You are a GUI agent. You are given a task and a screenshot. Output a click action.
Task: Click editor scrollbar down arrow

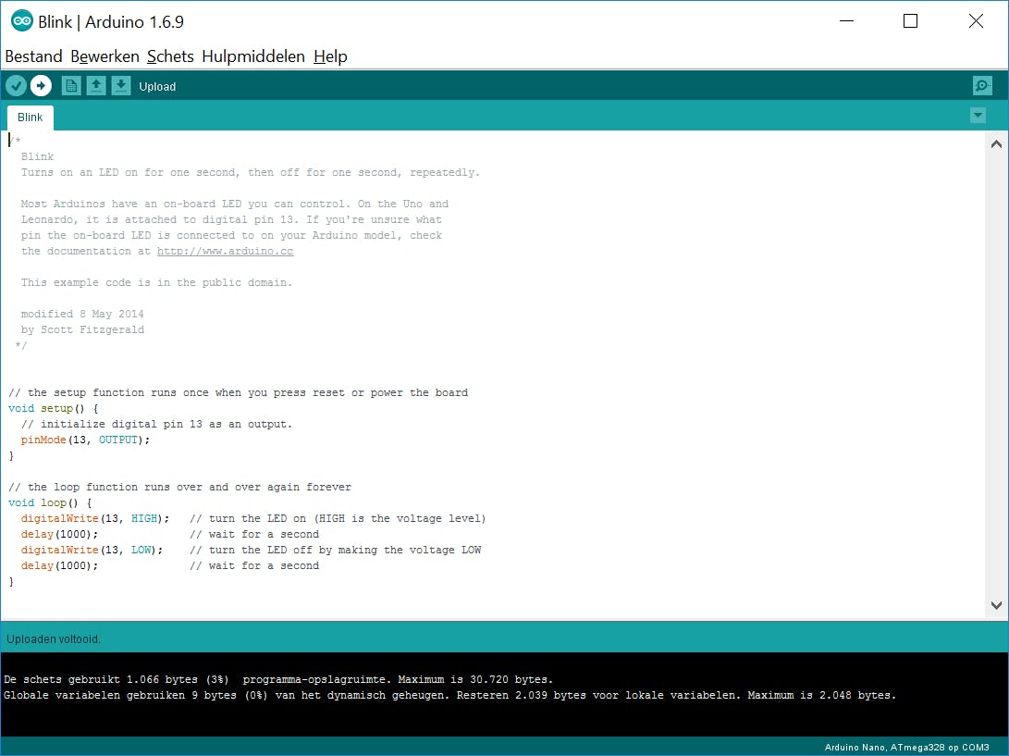tap(996, 605)
